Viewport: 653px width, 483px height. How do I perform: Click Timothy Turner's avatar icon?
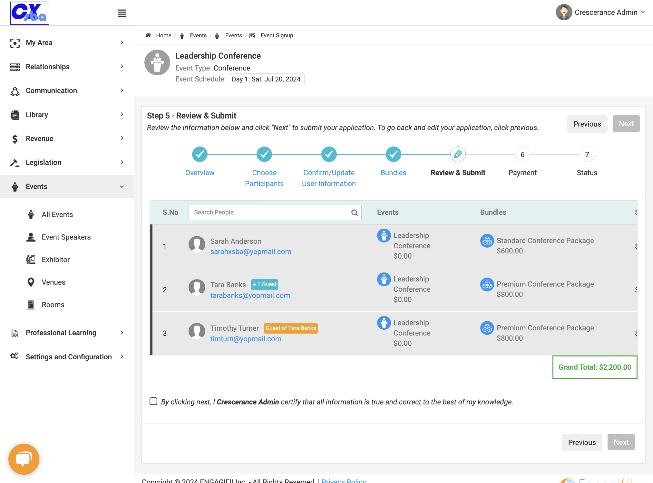[x=197, y=331]
